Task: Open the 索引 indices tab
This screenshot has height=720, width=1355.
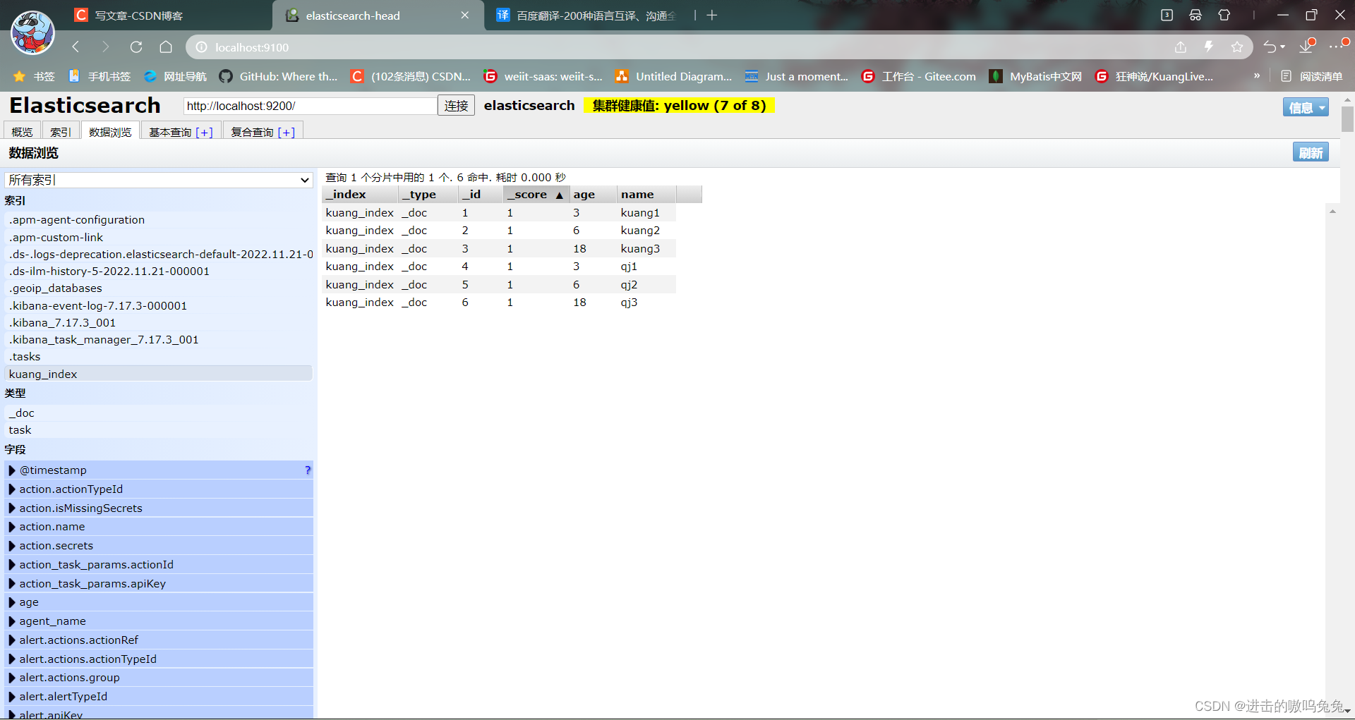Action: click(60, 132)
